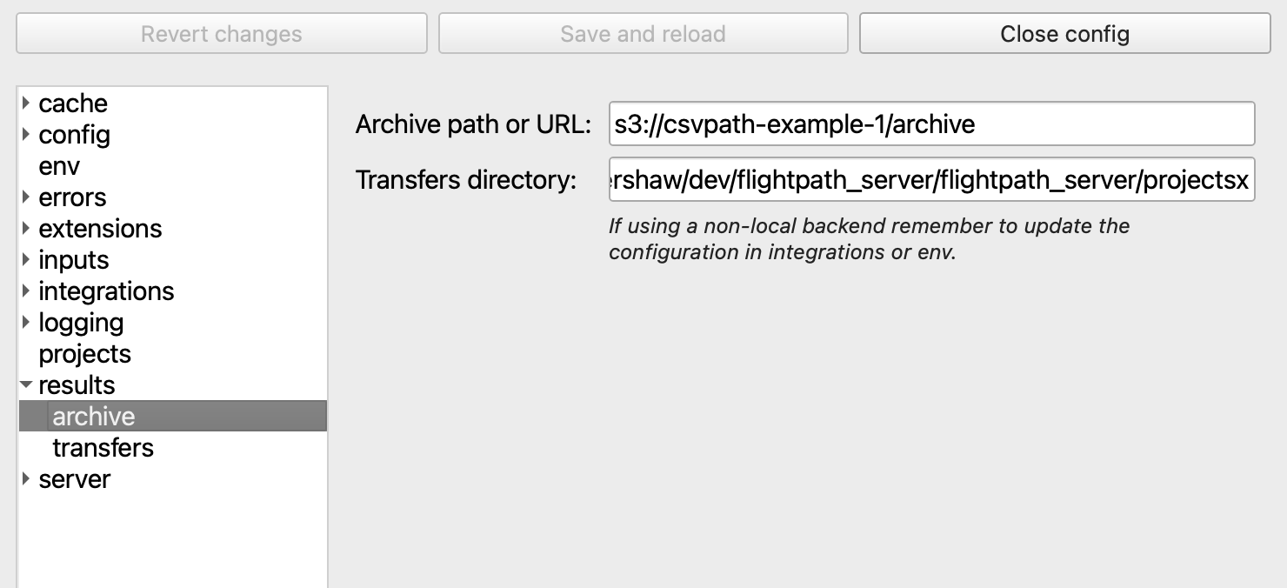
Task: Click the Revert changes button
Action: pos(222,34)
